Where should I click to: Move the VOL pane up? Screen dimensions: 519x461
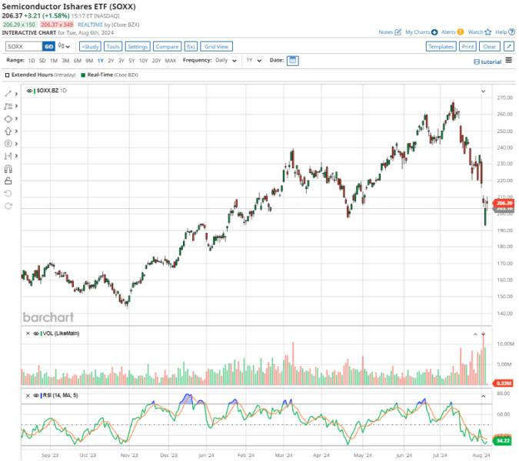coord(475,334)
